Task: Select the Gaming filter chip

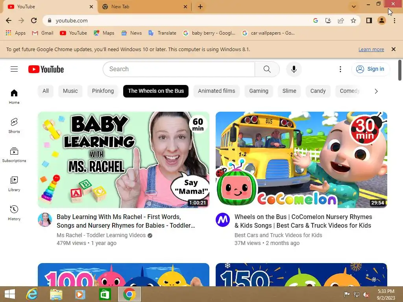Action: pyautogui.click(x=259, y=91)
